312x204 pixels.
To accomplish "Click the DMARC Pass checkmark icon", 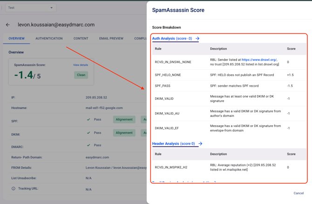I will (x=88, y=145).
